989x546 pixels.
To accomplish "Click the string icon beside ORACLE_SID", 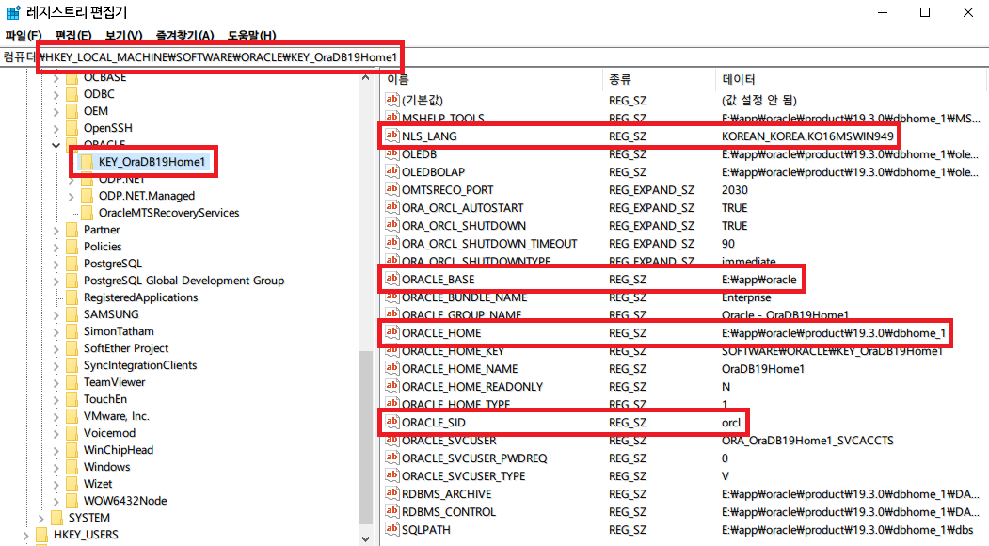I will 392,423.
